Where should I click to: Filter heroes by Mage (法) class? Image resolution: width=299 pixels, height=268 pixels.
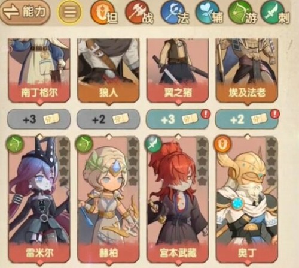pos(174,13)
